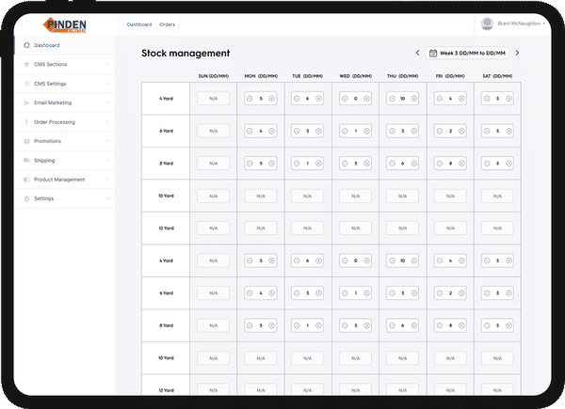The width and height of the screenshot is (565, 409).
Task: Click the Promotions sidebar icon
Action: coord(26,141)
